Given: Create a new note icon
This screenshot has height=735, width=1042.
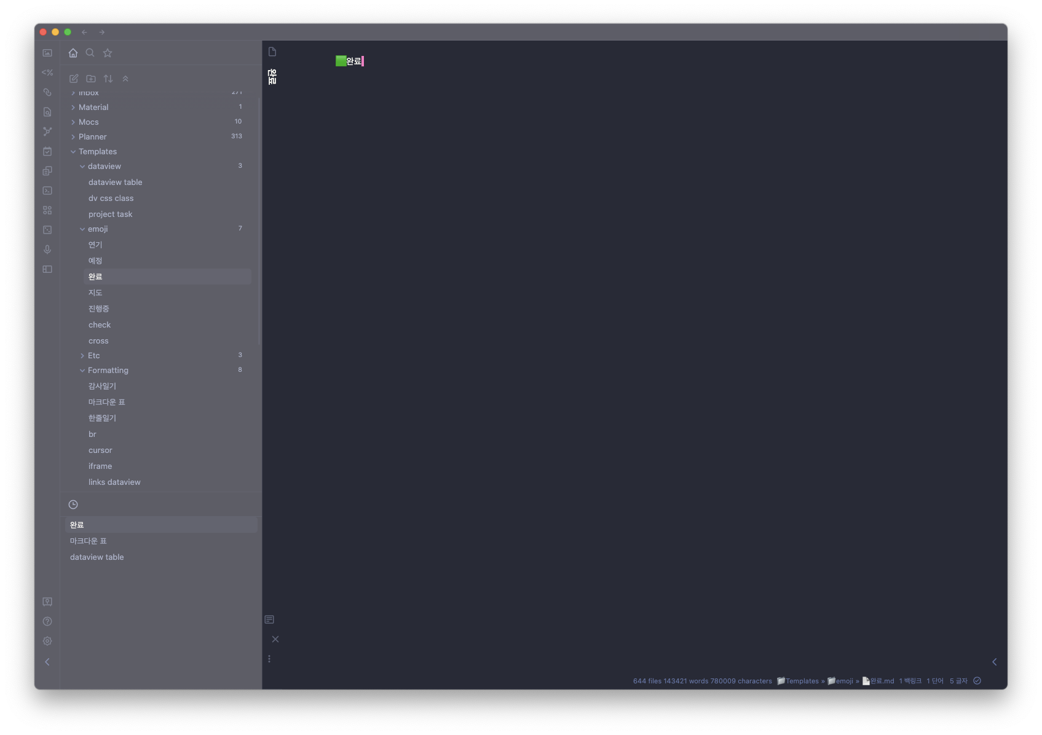Looking at the screenshot, I should tap(74, 79).
